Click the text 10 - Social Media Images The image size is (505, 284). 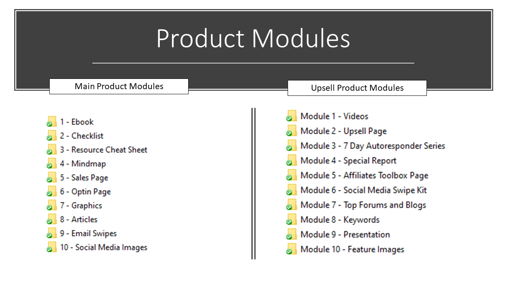coord(104,247)
